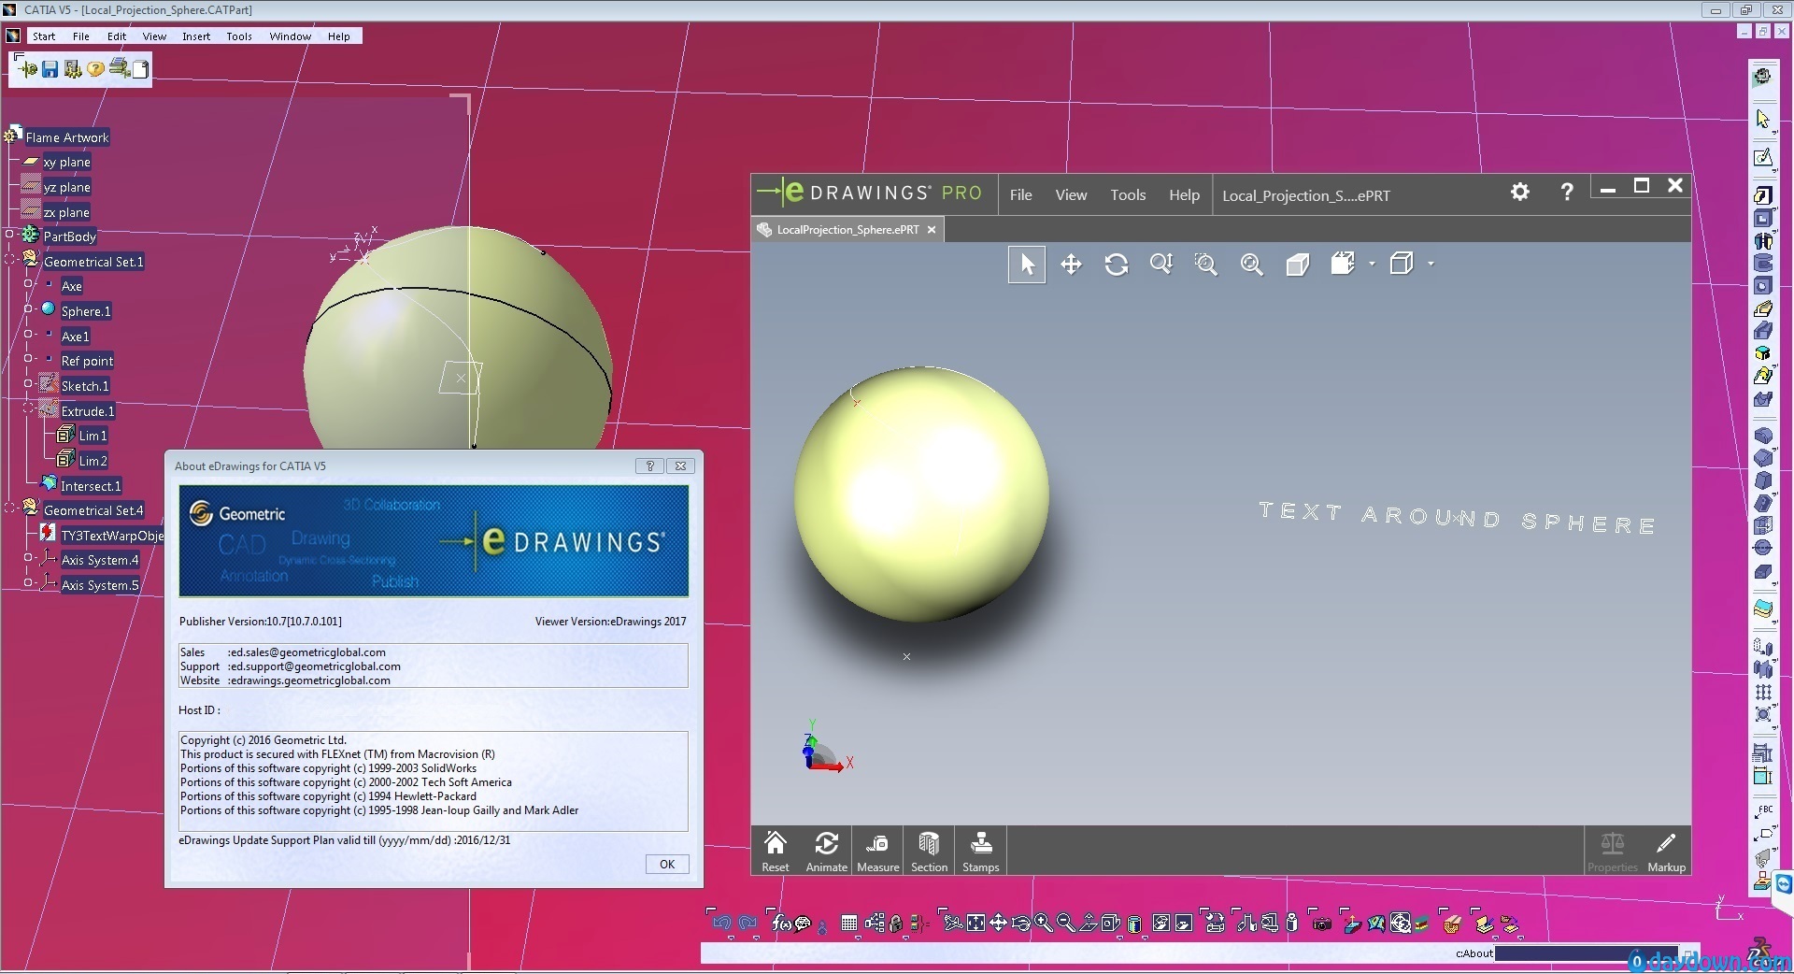Toggle Hide/Show icon in CATIA bottom toolbar
Viewport: 1794px width, 974px height.
pos(1160,924)
